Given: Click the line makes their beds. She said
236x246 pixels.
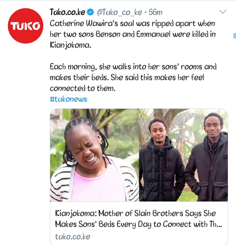Looking at the screenshot, I should (x=127, y=78).
